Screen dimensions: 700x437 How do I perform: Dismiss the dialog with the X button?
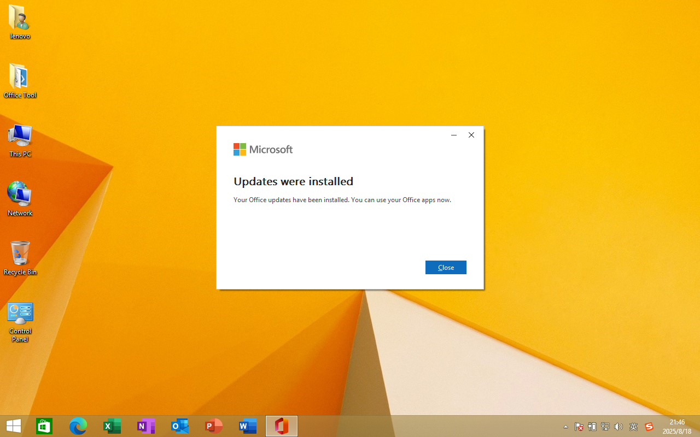[471, 135]
